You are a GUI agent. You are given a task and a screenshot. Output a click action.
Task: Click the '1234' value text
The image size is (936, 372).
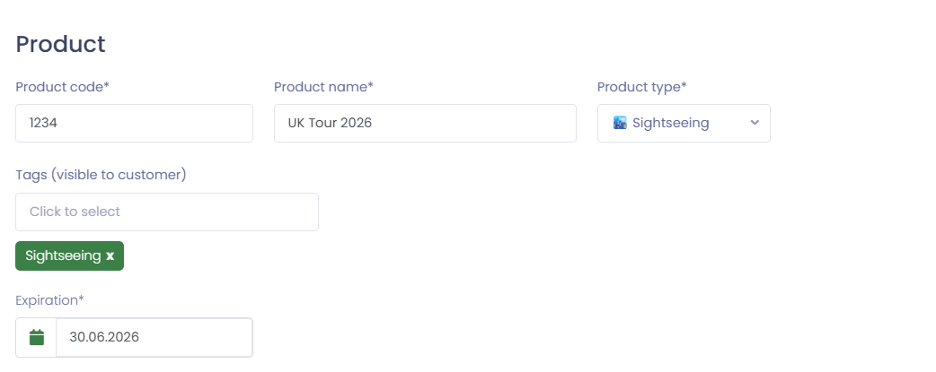click(44, 123)
